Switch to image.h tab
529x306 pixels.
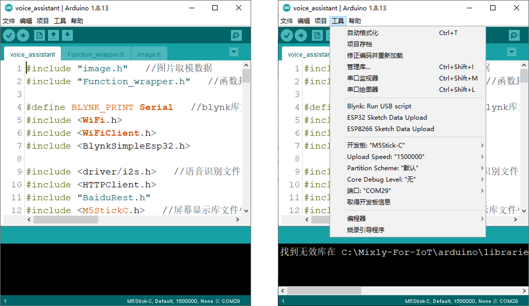point(149,54)
